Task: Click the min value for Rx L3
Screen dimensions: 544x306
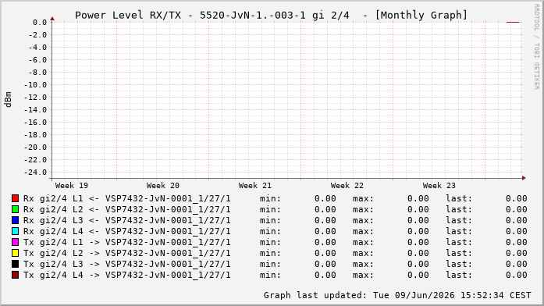Action: [x=325, y=220]
